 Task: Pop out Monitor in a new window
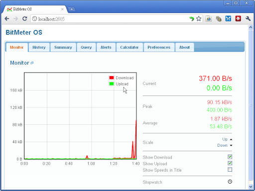[32, 63]
